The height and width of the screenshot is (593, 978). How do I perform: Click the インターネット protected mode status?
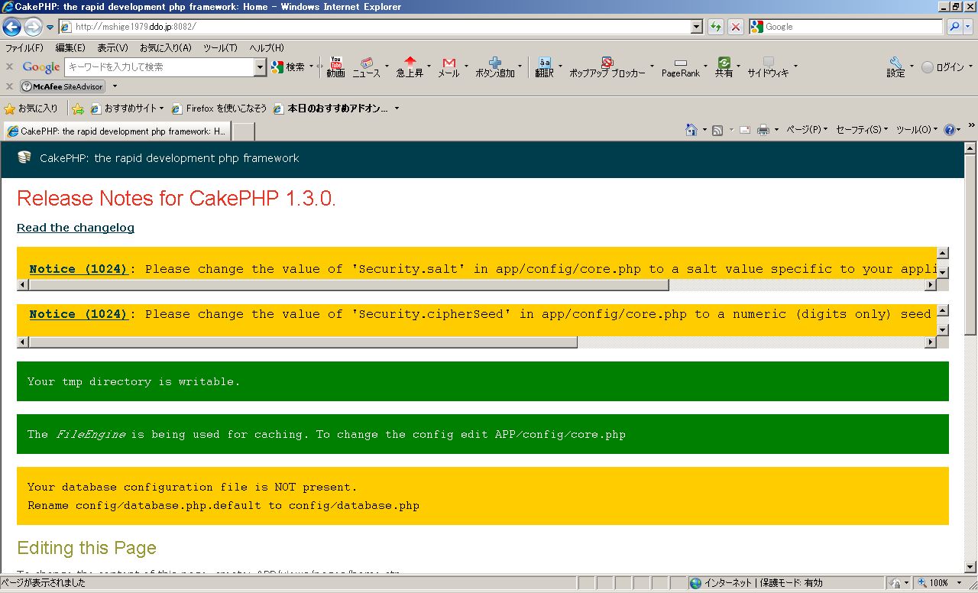pos(756,583)
